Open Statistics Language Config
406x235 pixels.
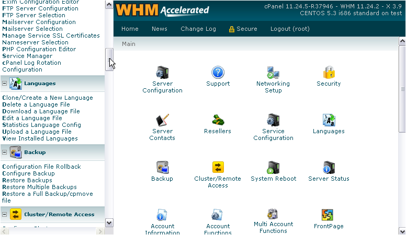point(41,125)
